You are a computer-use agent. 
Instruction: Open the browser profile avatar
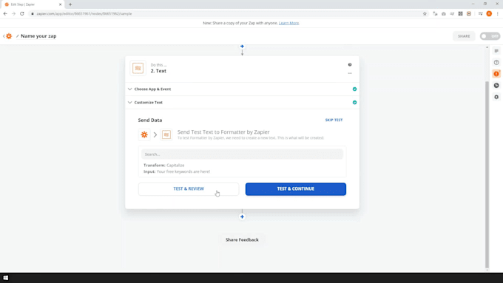(x=489, y=14)
